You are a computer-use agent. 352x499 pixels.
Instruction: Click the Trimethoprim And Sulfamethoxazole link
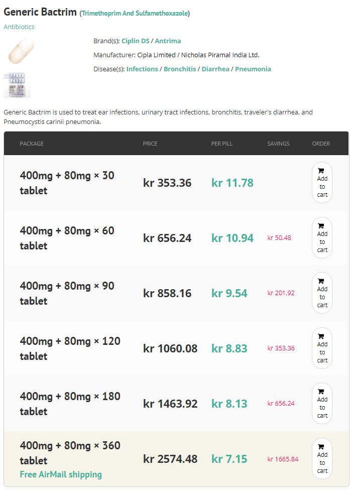point(135,14)
